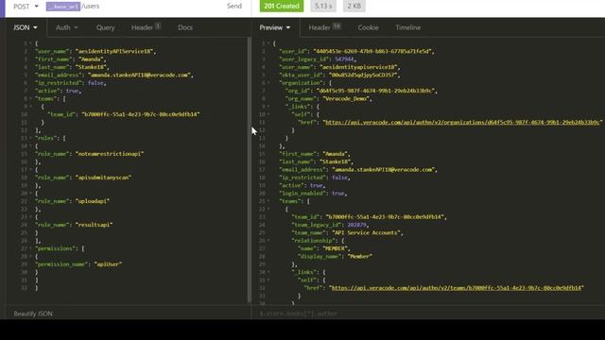Click the request email_address value
Viewport: 605px width, 340px height.
click(x=140, y=76)
